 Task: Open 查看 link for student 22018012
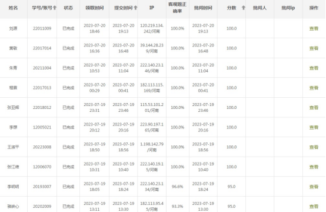(314, 108)
